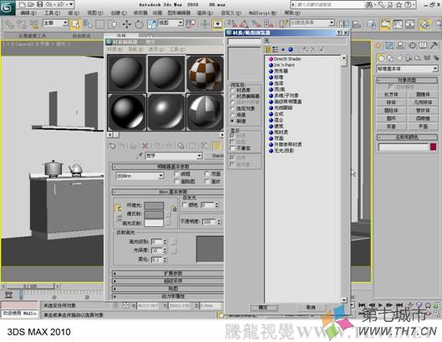442x342 pixels.
Task: Click 取消 button in material browser
Action: click(x=311, y=307)
